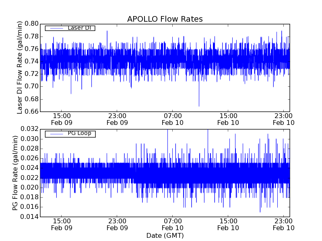Click "15:00 Feb 10" under the PG Loop plot
This screenshot has width=322, height=241.
pos(228,225)
